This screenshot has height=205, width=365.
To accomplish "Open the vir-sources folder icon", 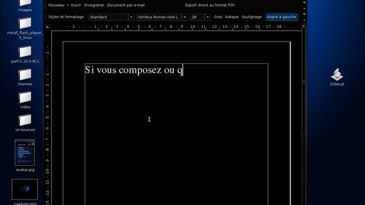I will coord(25,120).
